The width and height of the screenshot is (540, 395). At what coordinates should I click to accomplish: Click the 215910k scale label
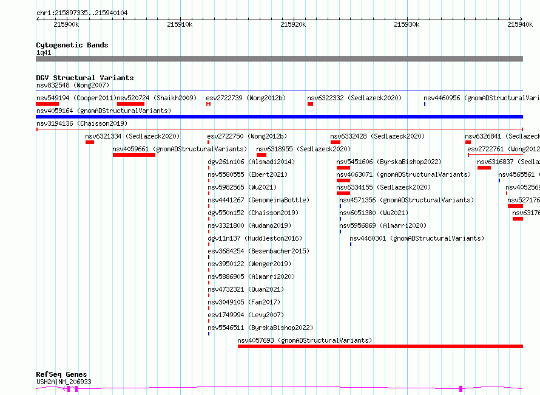point(180,24)
